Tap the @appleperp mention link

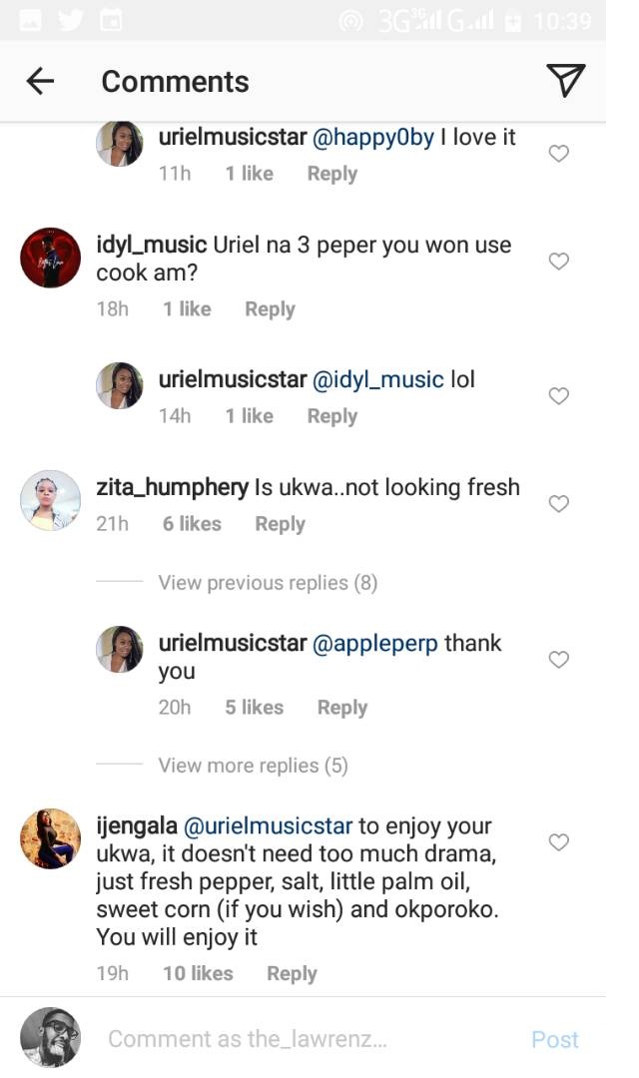(x=375, y=644)
